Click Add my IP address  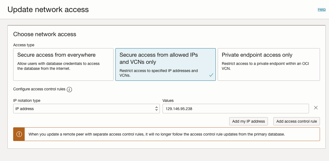[x=248, y=121]
